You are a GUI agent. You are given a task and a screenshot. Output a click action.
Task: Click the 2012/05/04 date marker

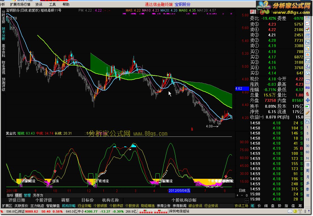pyautogui.click(x=179, y=191)
